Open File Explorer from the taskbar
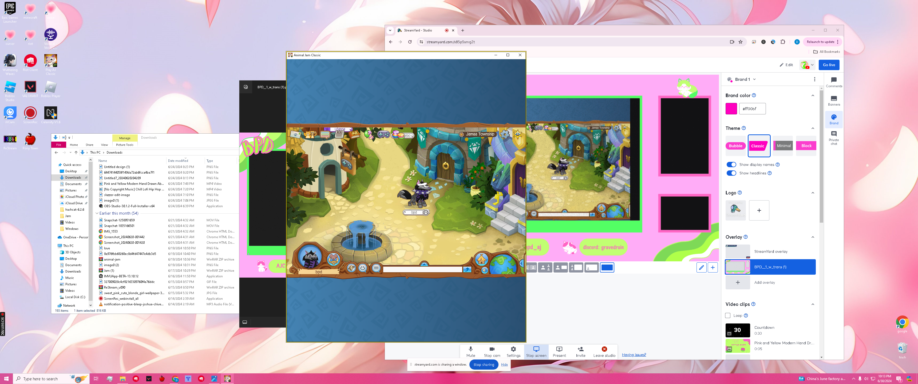918x384 pixels. [x=122, y=379]
